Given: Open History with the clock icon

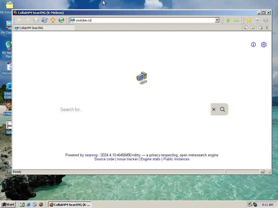Looking at the screenshot, I should (257, 20).
